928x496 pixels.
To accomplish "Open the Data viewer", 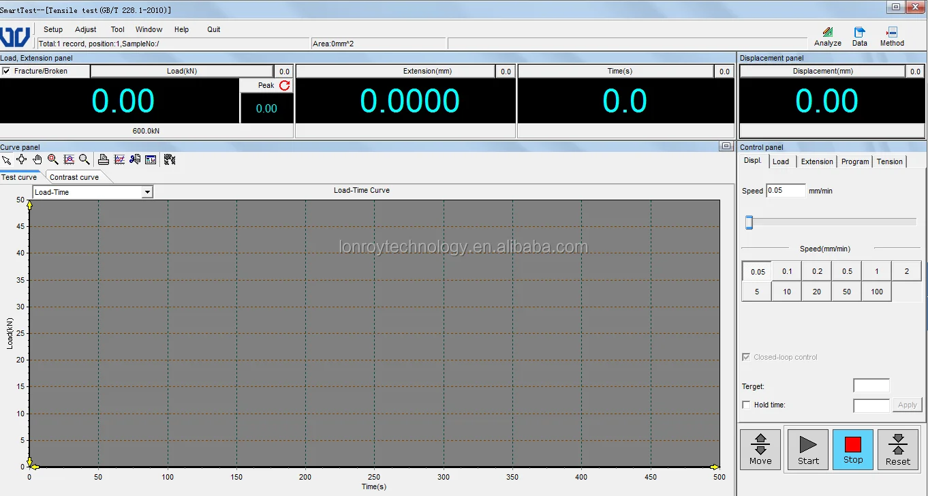I will [859, 35].
